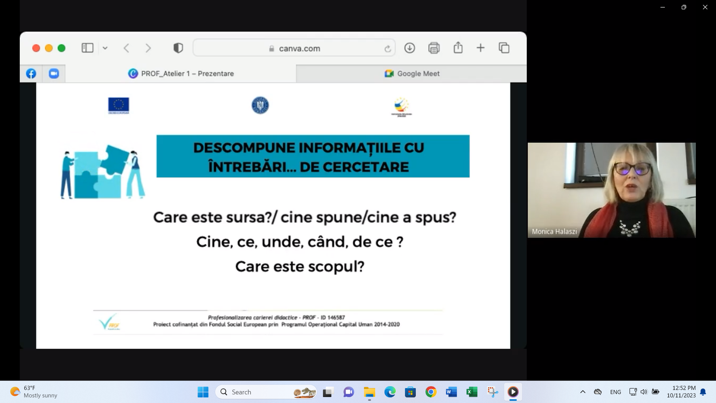Screen dimensions: 716x403
Task: Show the tab overview icon
Action: [504, 48]
